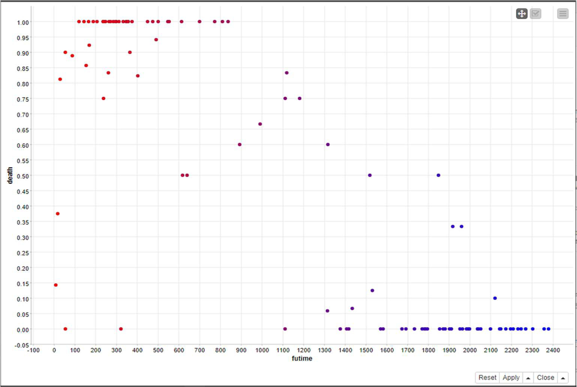Click the Reset button
The height and width of the screenshot is (387, 577).
tap(487, 377)
